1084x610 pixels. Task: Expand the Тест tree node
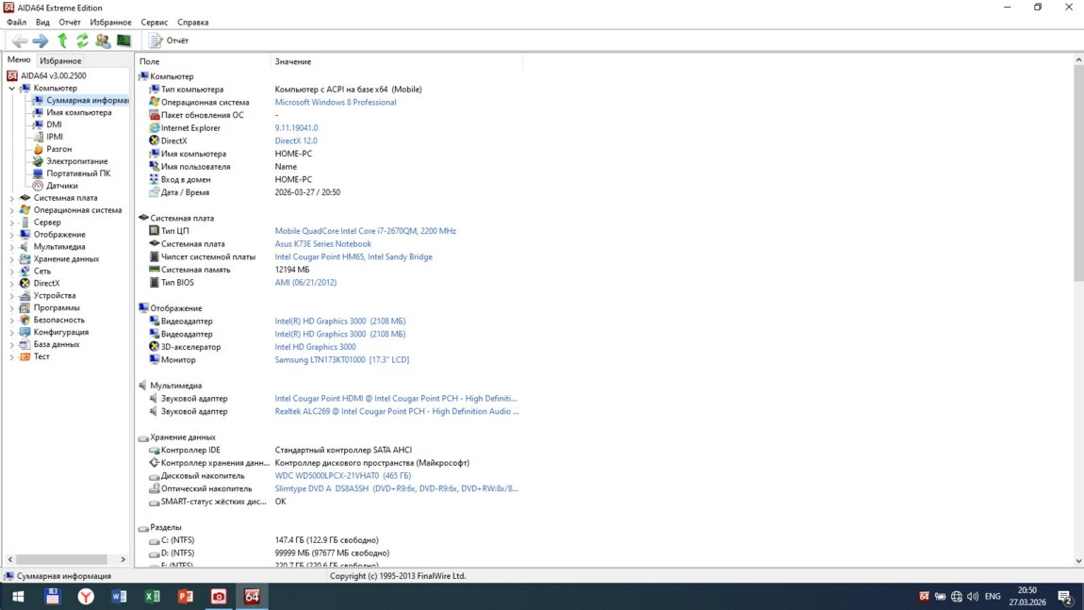coord(12,357)
